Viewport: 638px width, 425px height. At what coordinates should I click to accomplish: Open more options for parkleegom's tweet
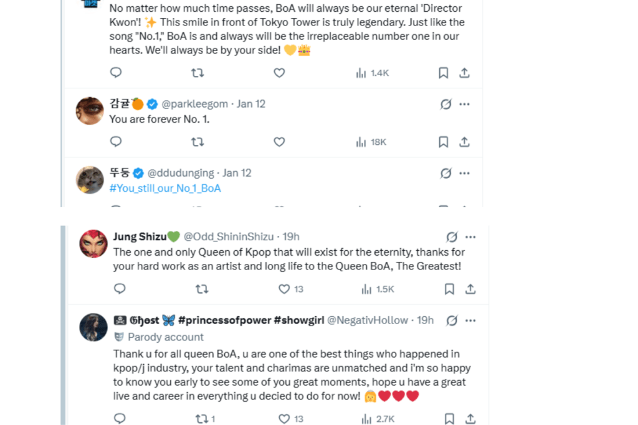tap(465, 104)
